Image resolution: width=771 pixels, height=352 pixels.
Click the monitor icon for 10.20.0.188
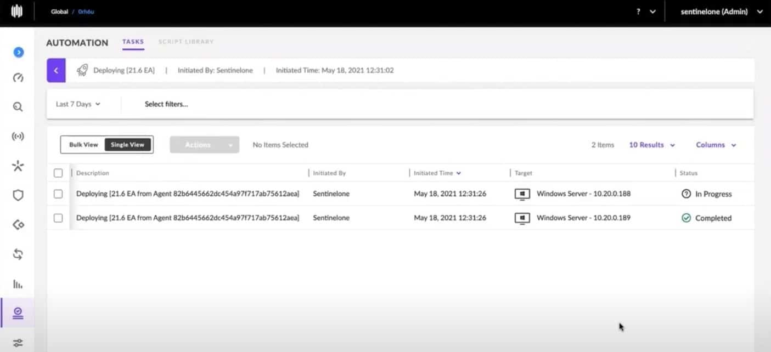[522, 194]
